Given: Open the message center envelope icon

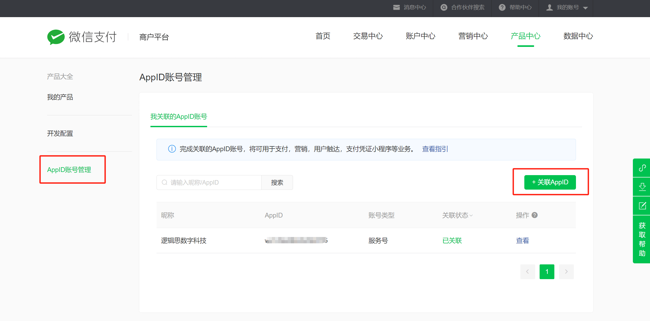Looking at the screenshot, I should pyautogui.click(x=396, y=7).
